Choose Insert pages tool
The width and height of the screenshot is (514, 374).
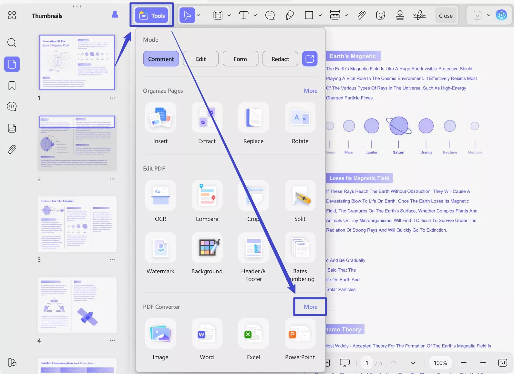[160, 123]
